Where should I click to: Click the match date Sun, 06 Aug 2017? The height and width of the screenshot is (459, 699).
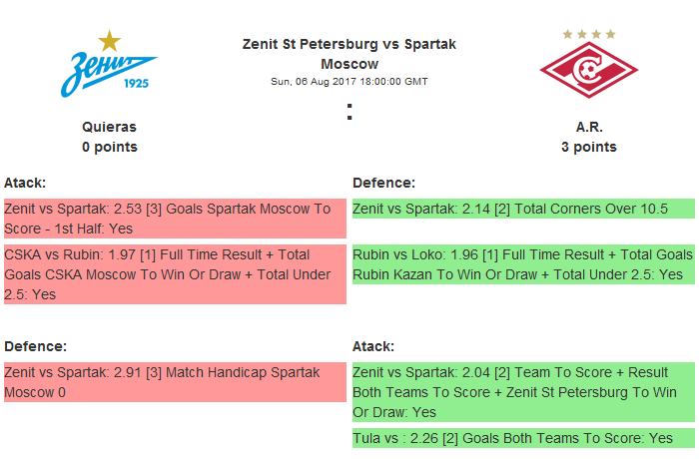[x=349, y=81]
